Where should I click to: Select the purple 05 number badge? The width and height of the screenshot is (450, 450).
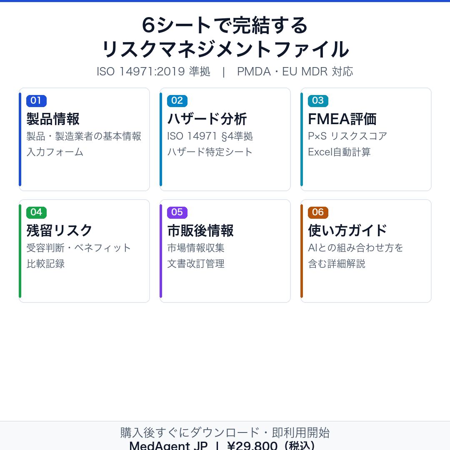[x=177, y=212]
